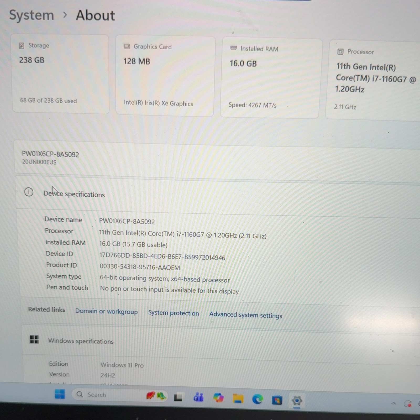This screenshot has width=420, height=420.
Task: Click the Intel(R) Iris(R) Xe Graphics text
Action: coord(158,103)
